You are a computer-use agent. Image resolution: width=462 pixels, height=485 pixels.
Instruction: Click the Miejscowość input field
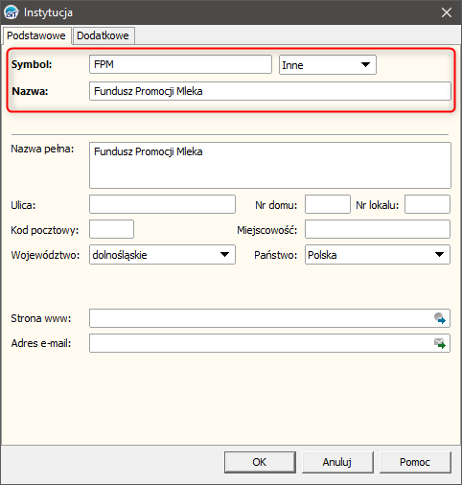pos(378,229)
